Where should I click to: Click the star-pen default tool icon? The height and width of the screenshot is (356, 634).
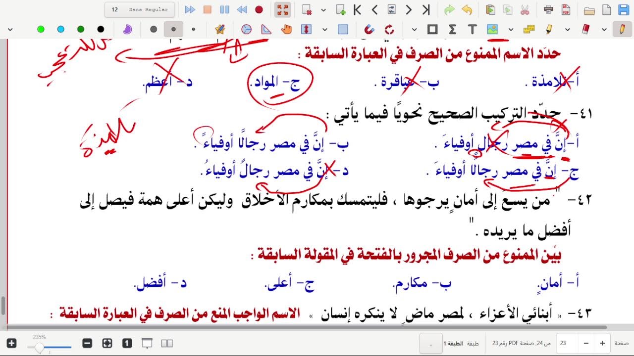220,30
